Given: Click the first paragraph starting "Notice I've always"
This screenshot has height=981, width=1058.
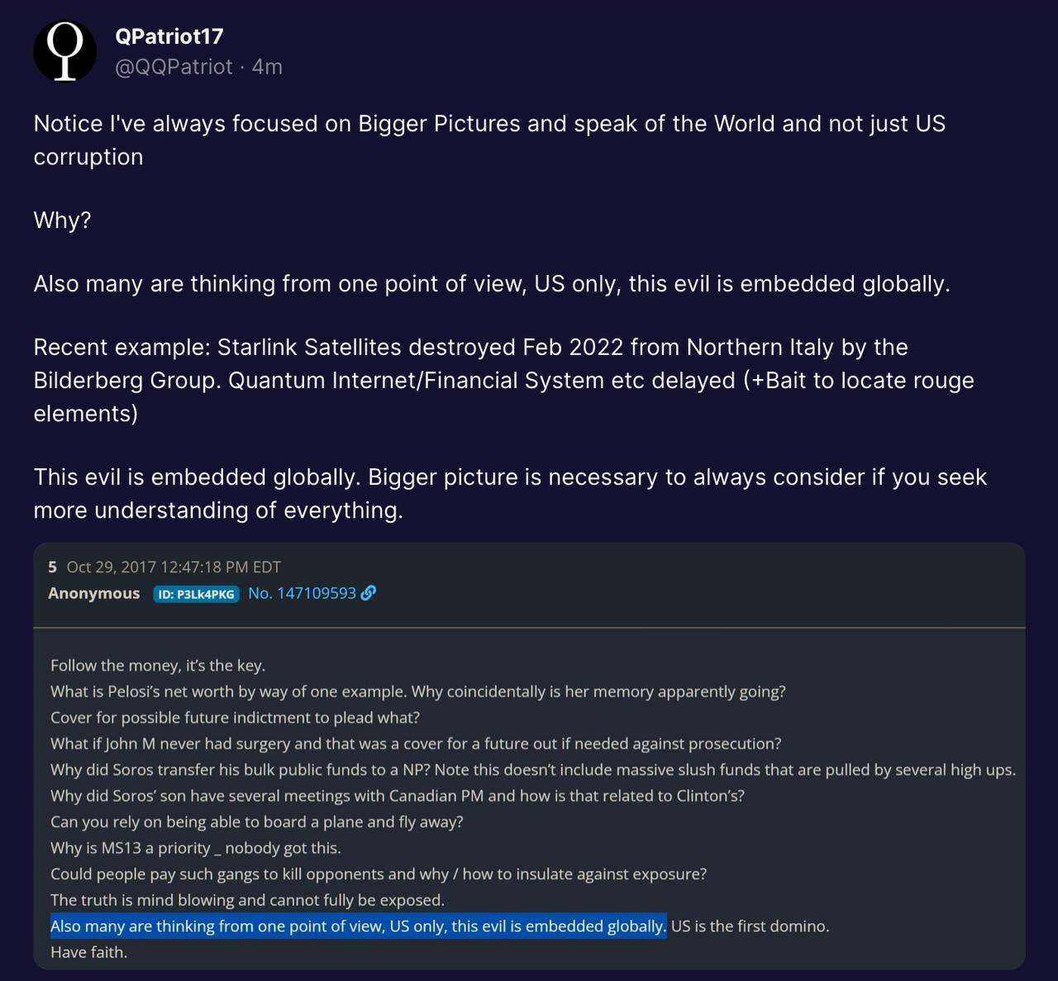Looking at the screenshot, I should [488, 140].
